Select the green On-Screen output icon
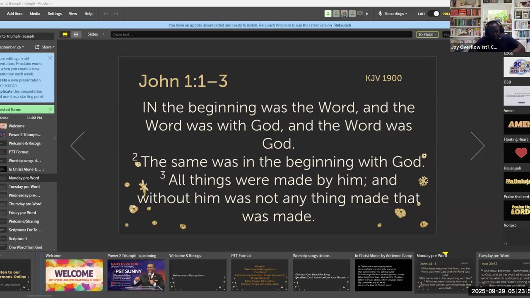The image size is (530, 298). (x=328, y=14)
